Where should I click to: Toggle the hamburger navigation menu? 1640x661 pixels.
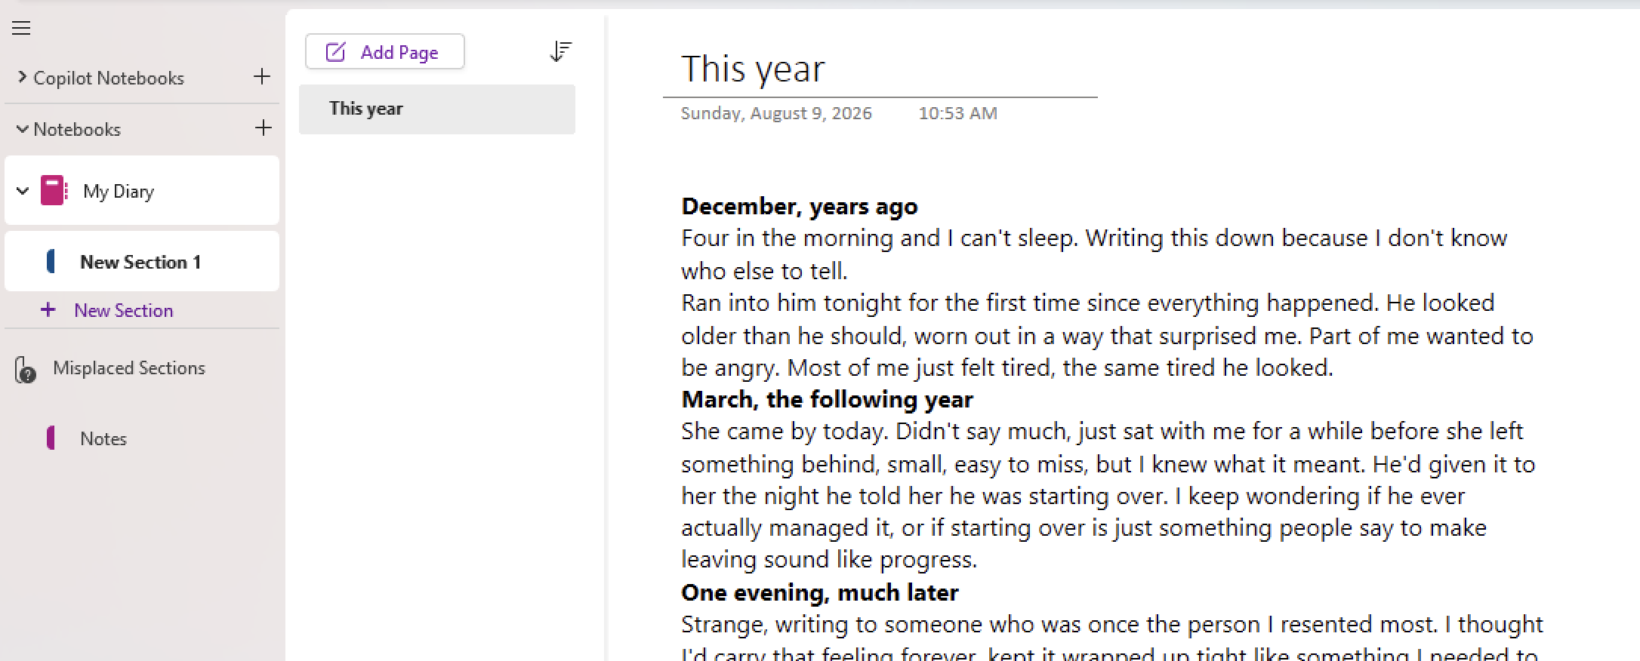(x=21, y=29)
